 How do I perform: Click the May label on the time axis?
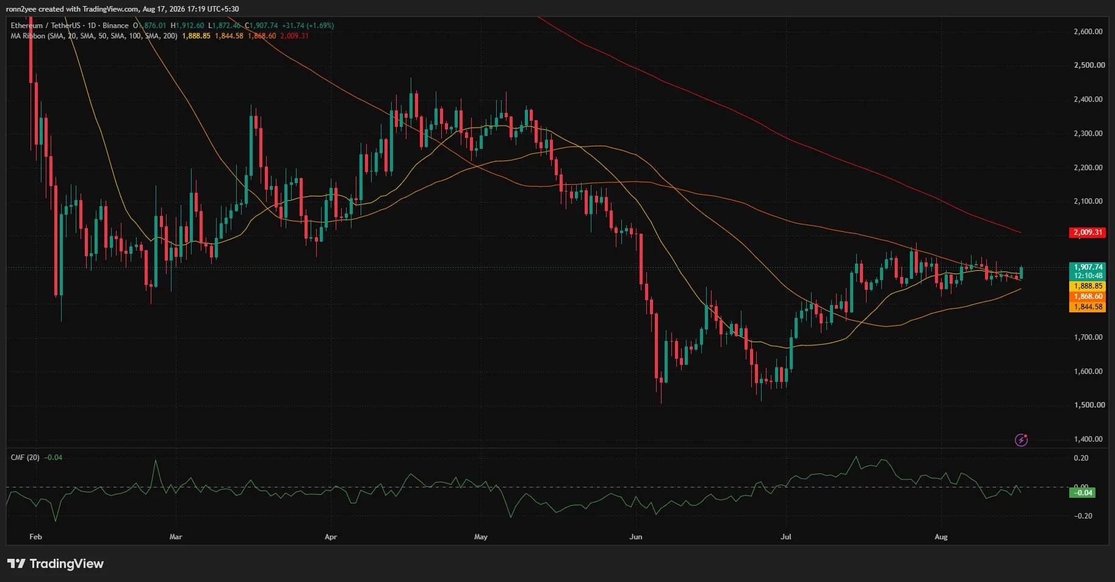pyautogui.click(x=481, y=537)
